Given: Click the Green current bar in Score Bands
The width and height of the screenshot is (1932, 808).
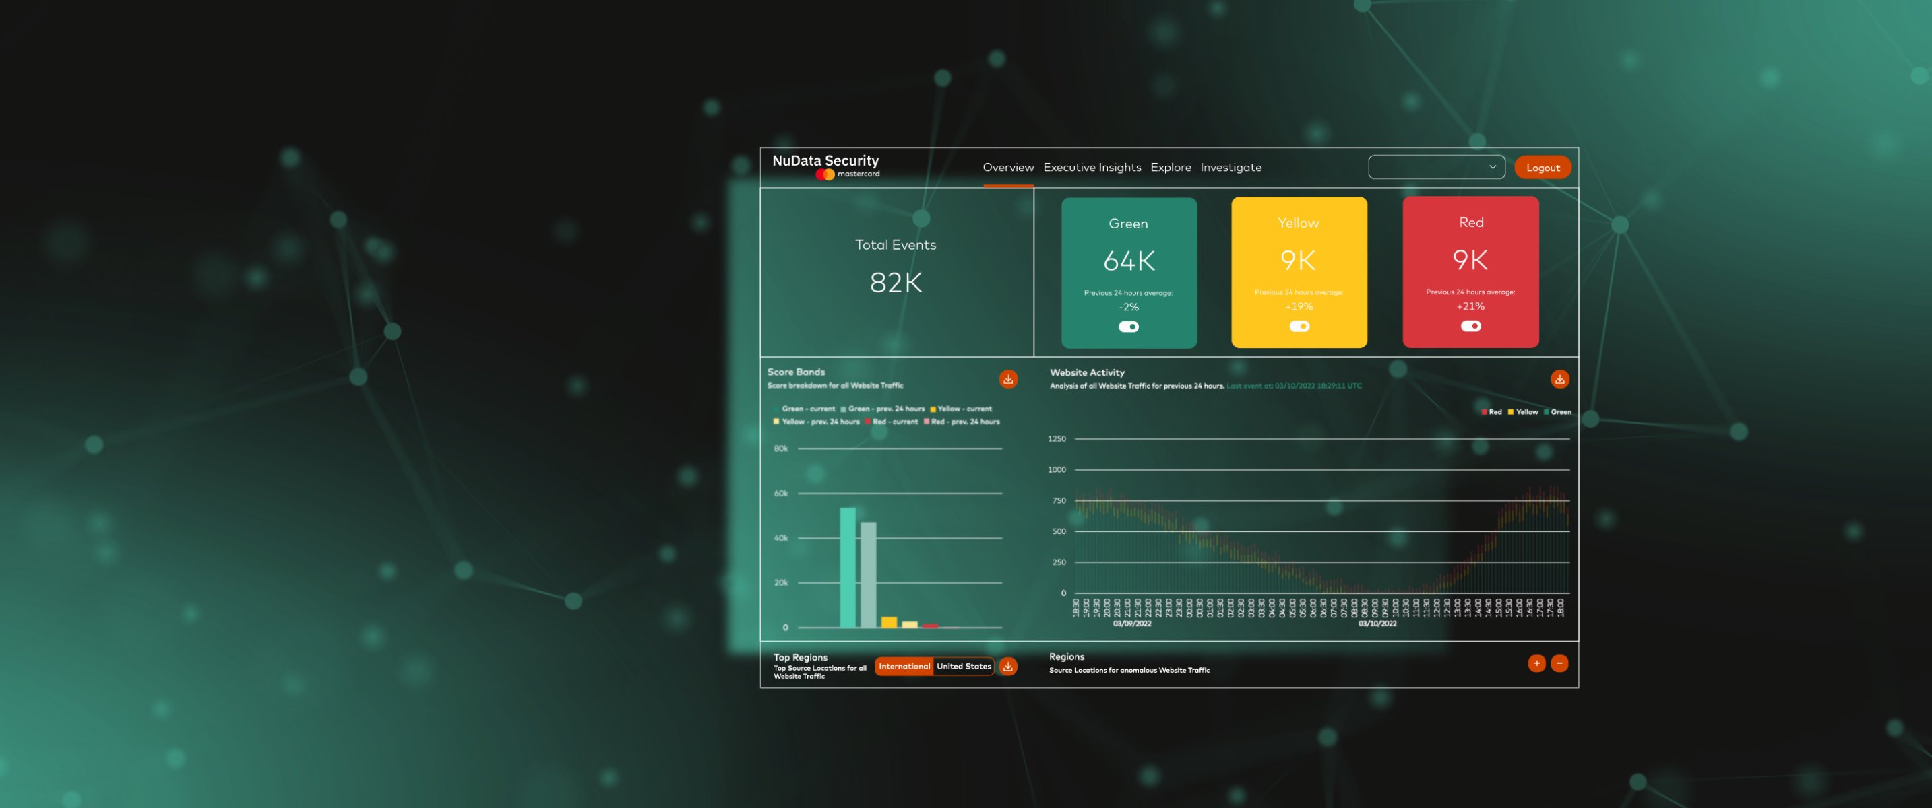Looking at the screenshot, I should [848, 568].
